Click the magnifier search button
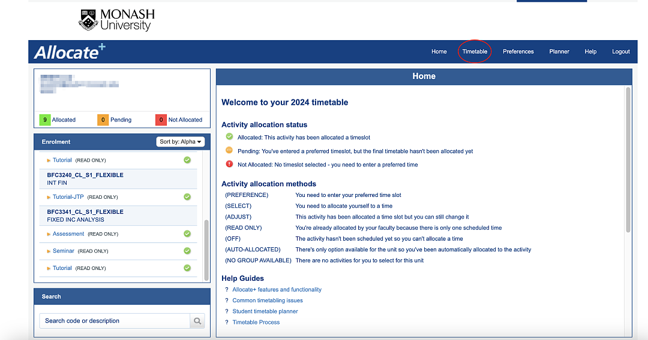The width and height of the screenshot is (648, 340). pos(197,321)
